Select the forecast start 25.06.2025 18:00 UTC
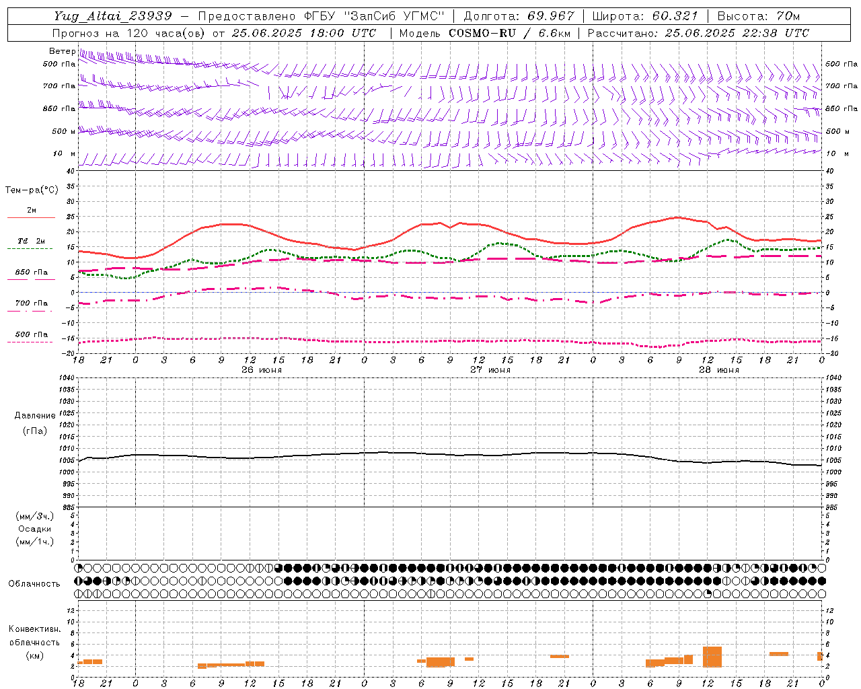The image size is (861, 689). coord(304,33)
